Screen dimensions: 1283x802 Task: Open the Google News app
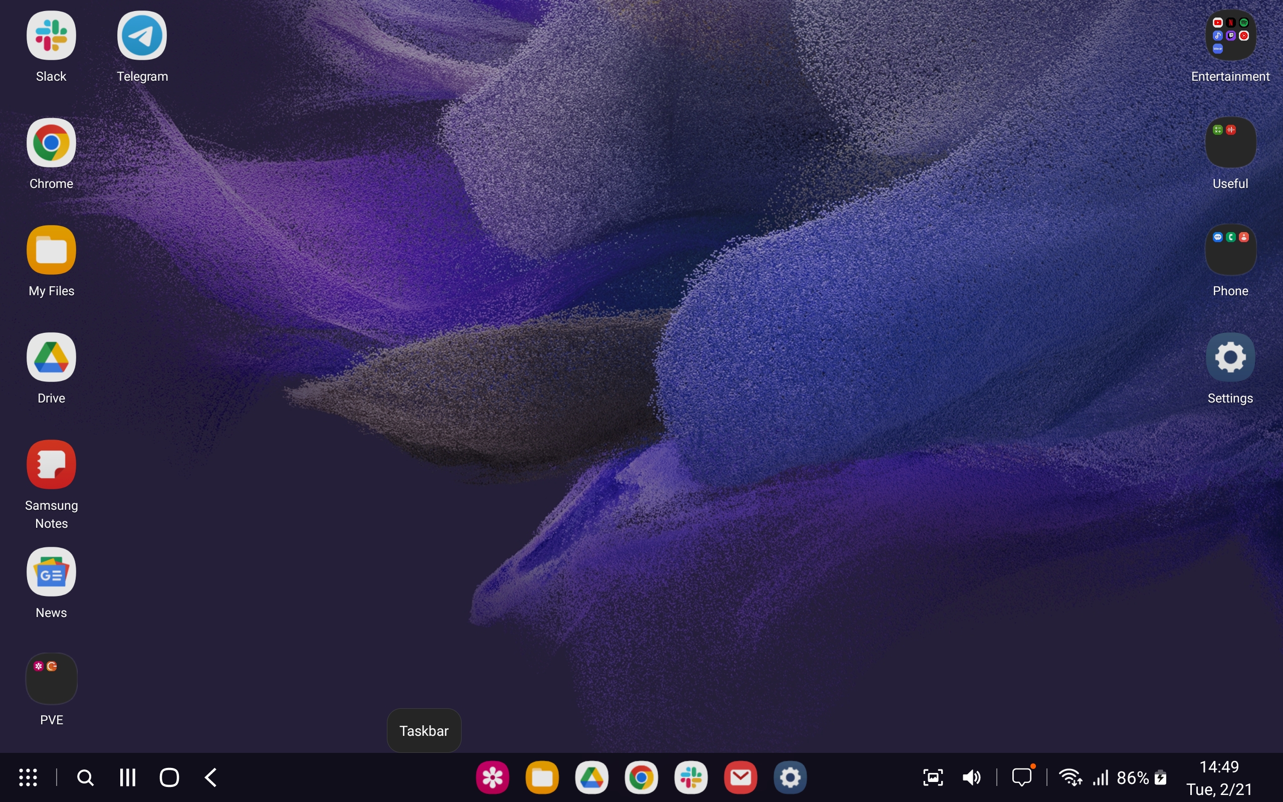(x=51, y=572)
